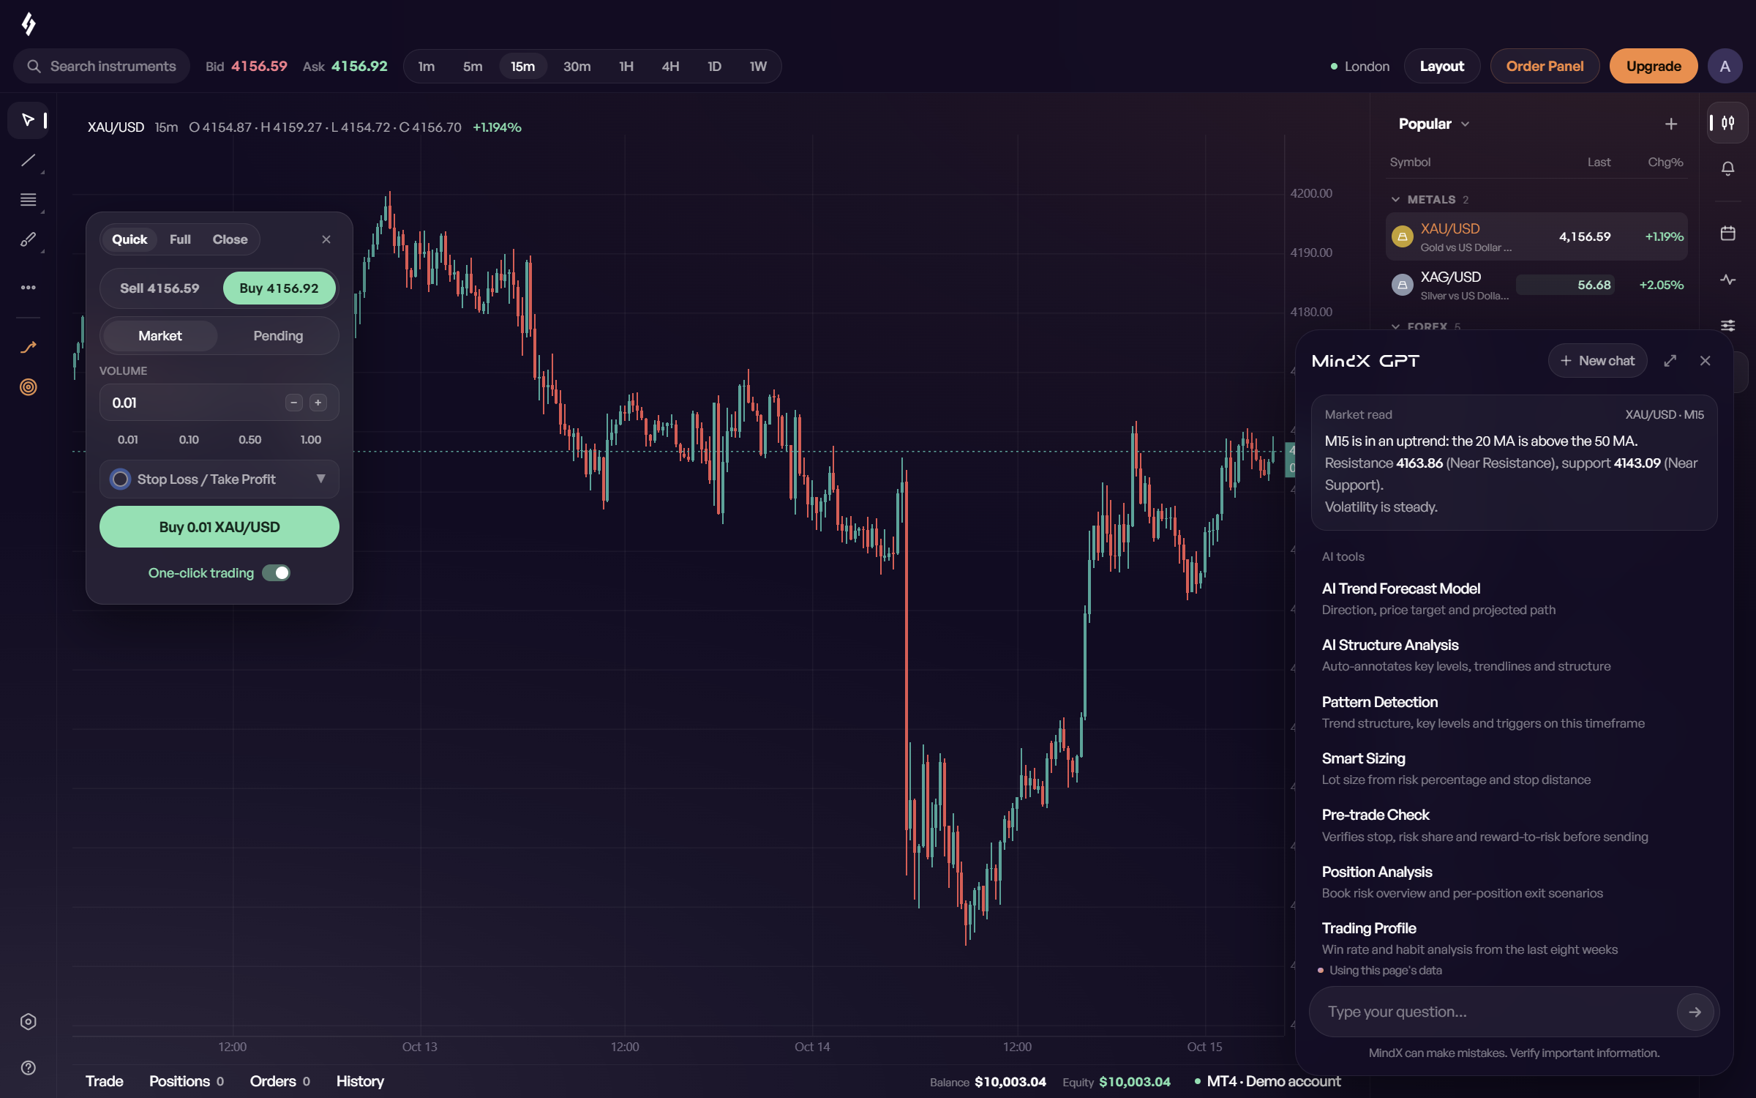Click the Search instruments field
1756x1098 pixels.
pyautogui.click(x=102, y=67)
